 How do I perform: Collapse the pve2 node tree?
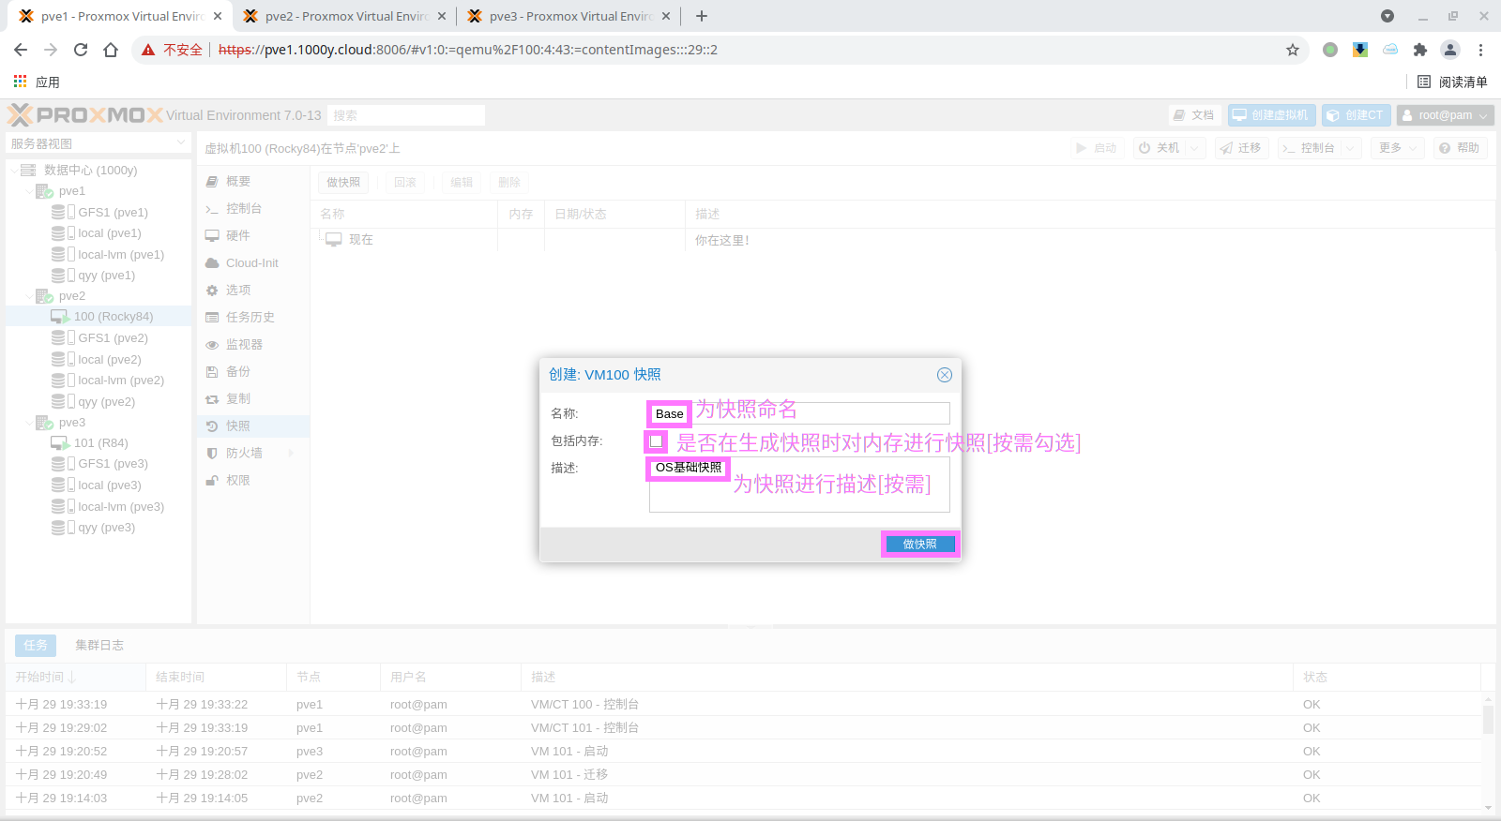tap(29, 296)
